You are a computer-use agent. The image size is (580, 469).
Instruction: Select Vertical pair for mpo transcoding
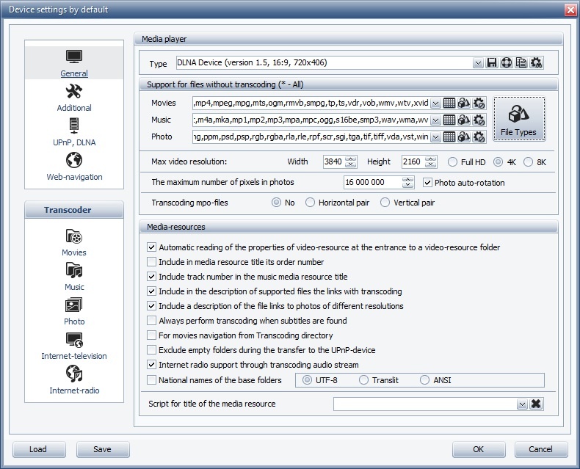point(407,203)
